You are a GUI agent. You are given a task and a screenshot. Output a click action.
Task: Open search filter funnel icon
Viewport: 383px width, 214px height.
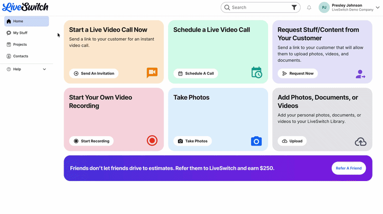click(x=294, y=8)
